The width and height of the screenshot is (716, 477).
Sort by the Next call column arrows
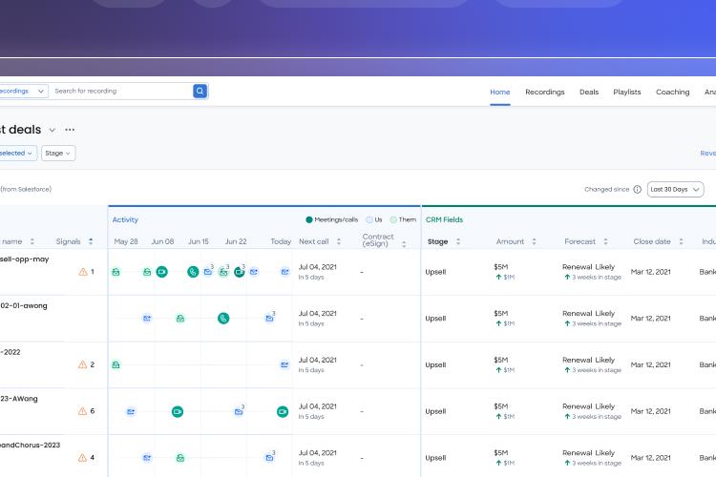pos(338,241)
